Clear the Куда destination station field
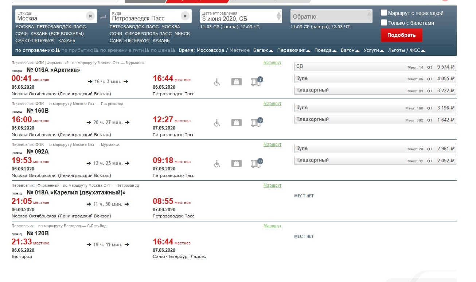The width and height of the screenshot is (476, 282). click(185, 16)
